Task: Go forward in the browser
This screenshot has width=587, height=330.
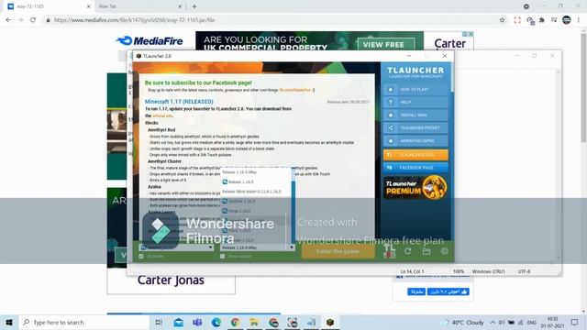Action: coord(20,20)
